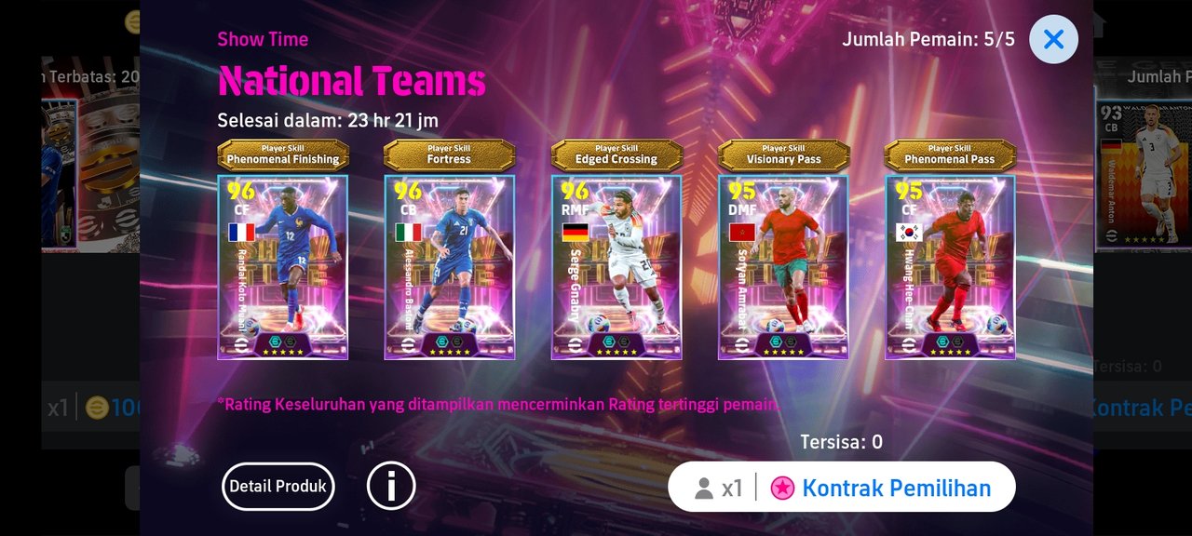Click the Waldemar Anton card in background

1143,175
